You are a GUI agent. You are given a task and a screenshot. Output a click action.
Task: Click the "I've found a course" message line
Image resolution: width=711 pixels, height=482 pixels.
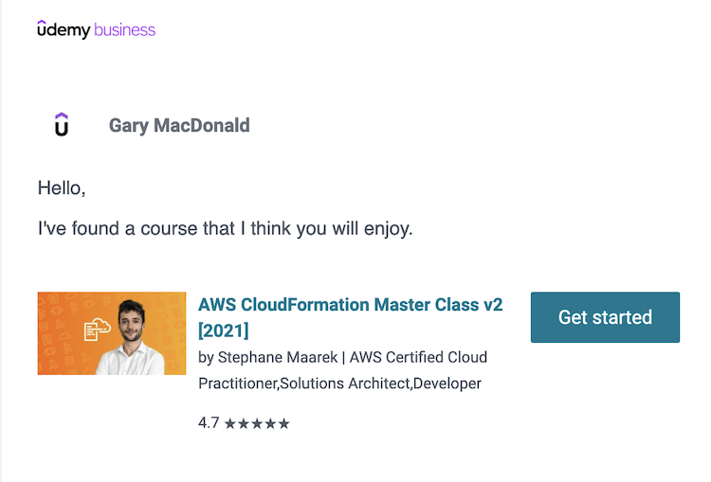point(225,229)
